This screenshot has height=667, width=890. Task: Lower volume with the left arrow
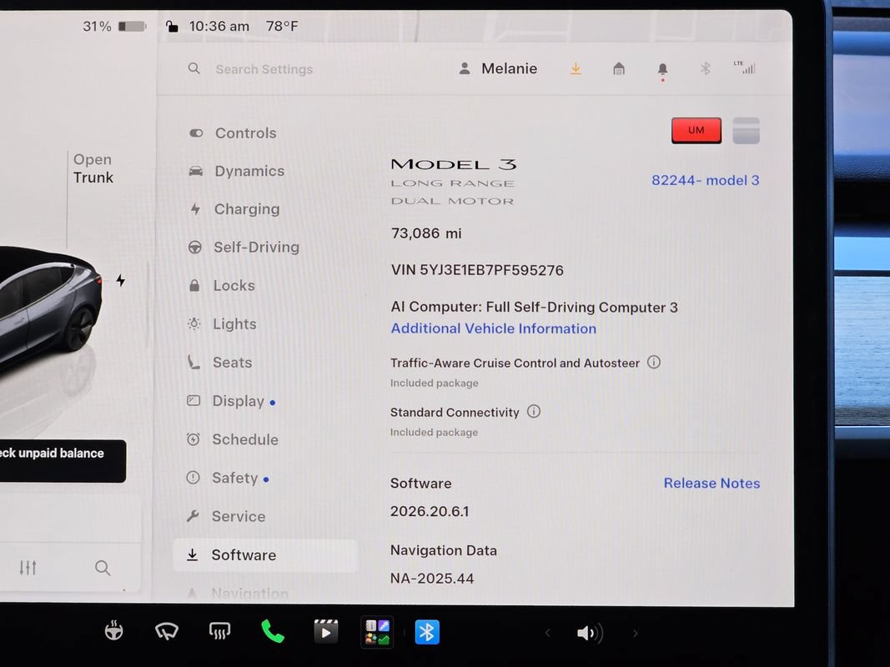coord(547,633)
